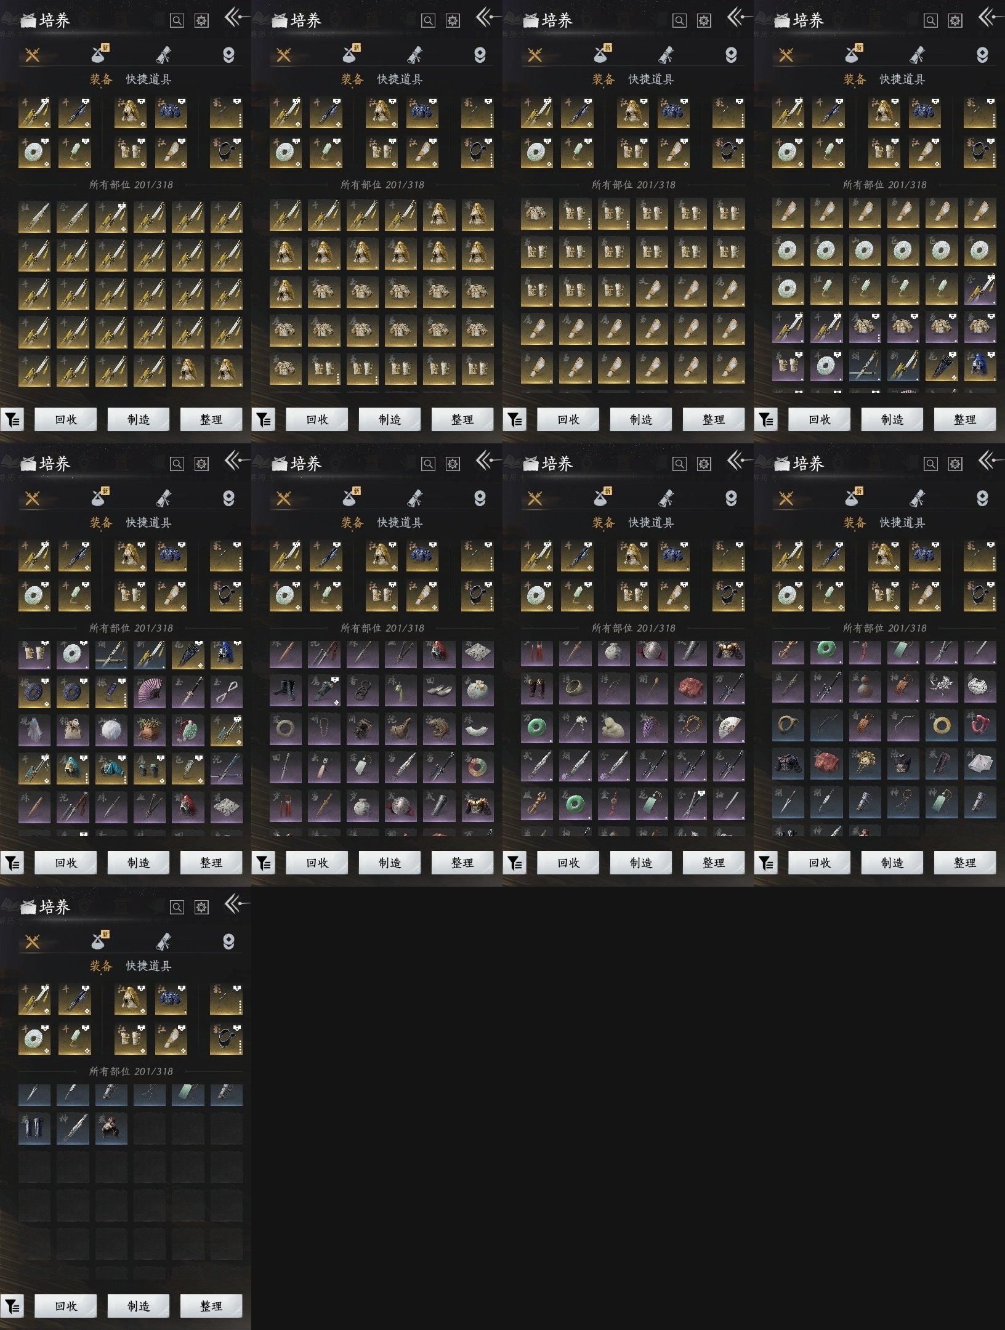Open equipped golden helmet slot in the sixth panel
This screenshot has height=1330, width=1005.
382,556
